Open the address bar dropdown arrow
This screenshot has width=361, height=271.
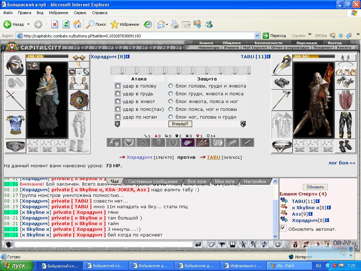(x=257, y=36)
